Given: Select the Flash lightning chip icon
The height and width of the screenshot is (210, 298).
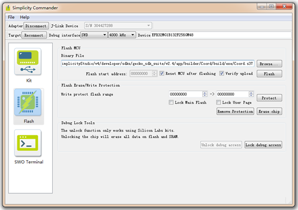Looking at the screenshot, I should point(28,102).
